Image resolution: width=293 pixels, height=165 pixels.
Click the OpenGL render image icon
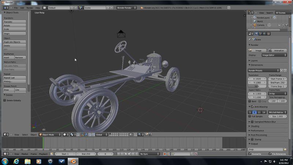[x=147, y=135]
